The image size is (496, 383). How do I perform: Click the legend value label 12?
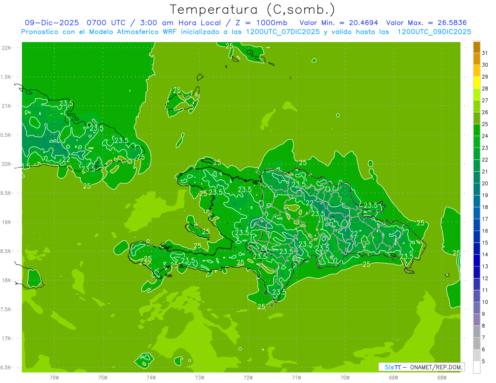pyautogui.click(x=485, y=278)
